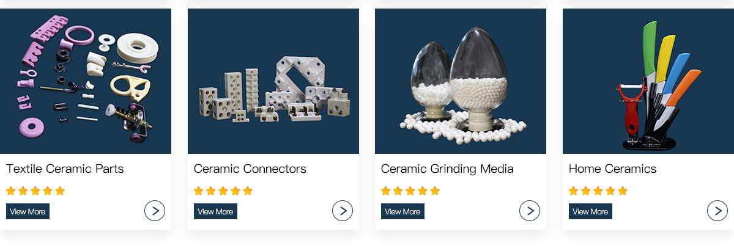
Task: Click the Home Ceramics title
Action: click(612, 169)
